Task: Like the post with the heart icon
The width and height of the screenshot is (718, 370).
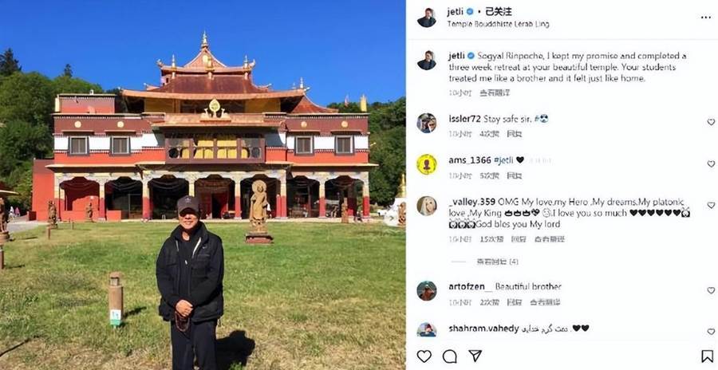Action: (x=424, y=356)
